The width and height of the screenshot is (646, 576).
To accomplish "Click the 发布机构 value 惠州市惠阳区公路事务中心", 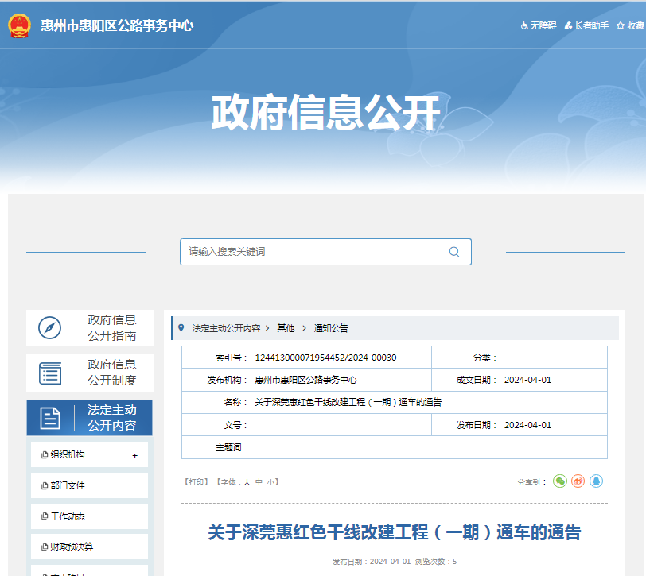I will (x=305, y=380).
